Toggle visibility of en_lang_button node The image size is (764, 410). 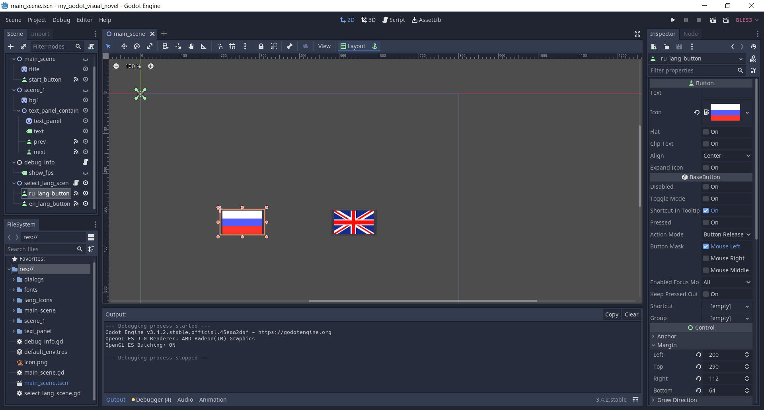(86, 204)
